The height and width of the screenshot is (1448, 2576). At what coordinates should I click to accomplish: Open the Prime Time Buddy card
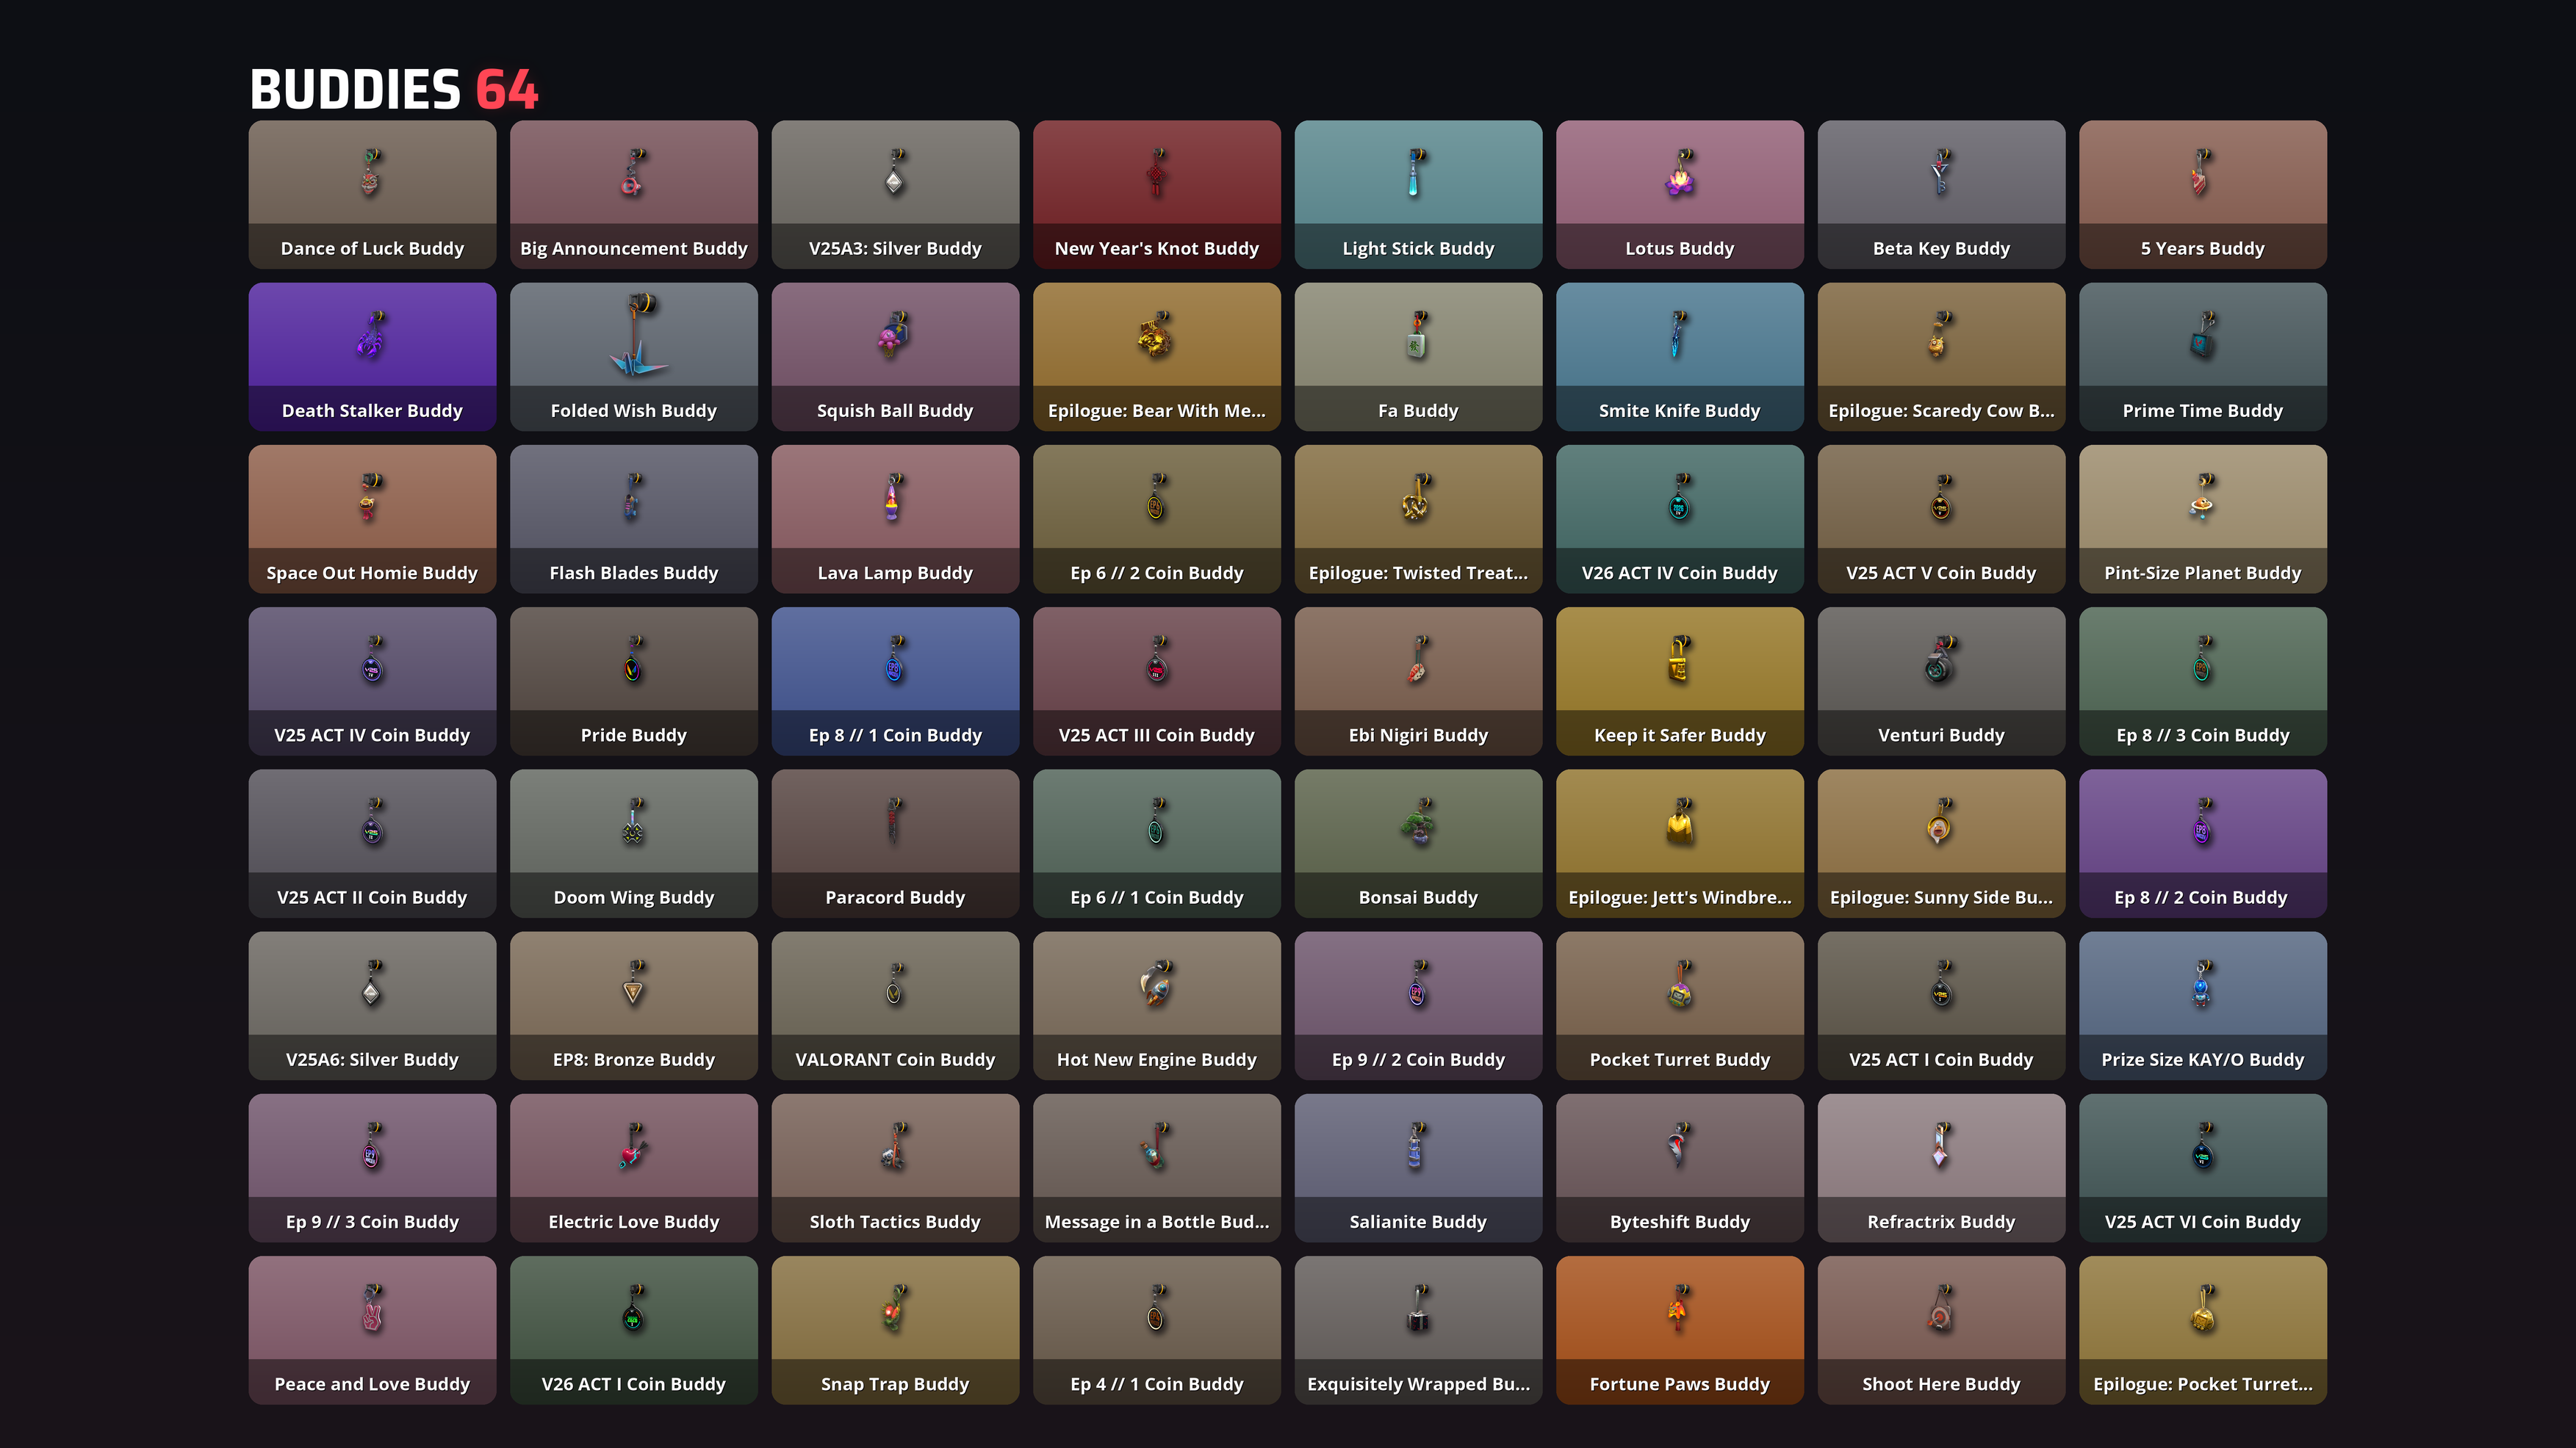point(2202,357)
